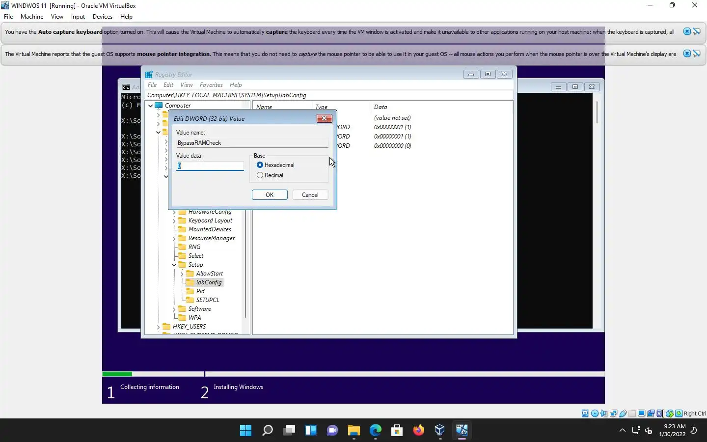
Task: Close the Edit DWORD dialog
Action: [x=325, y=118]
